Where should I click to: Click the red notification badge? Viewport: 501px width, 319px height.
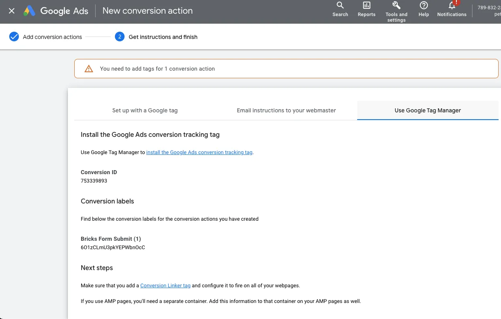click(456, 3)
